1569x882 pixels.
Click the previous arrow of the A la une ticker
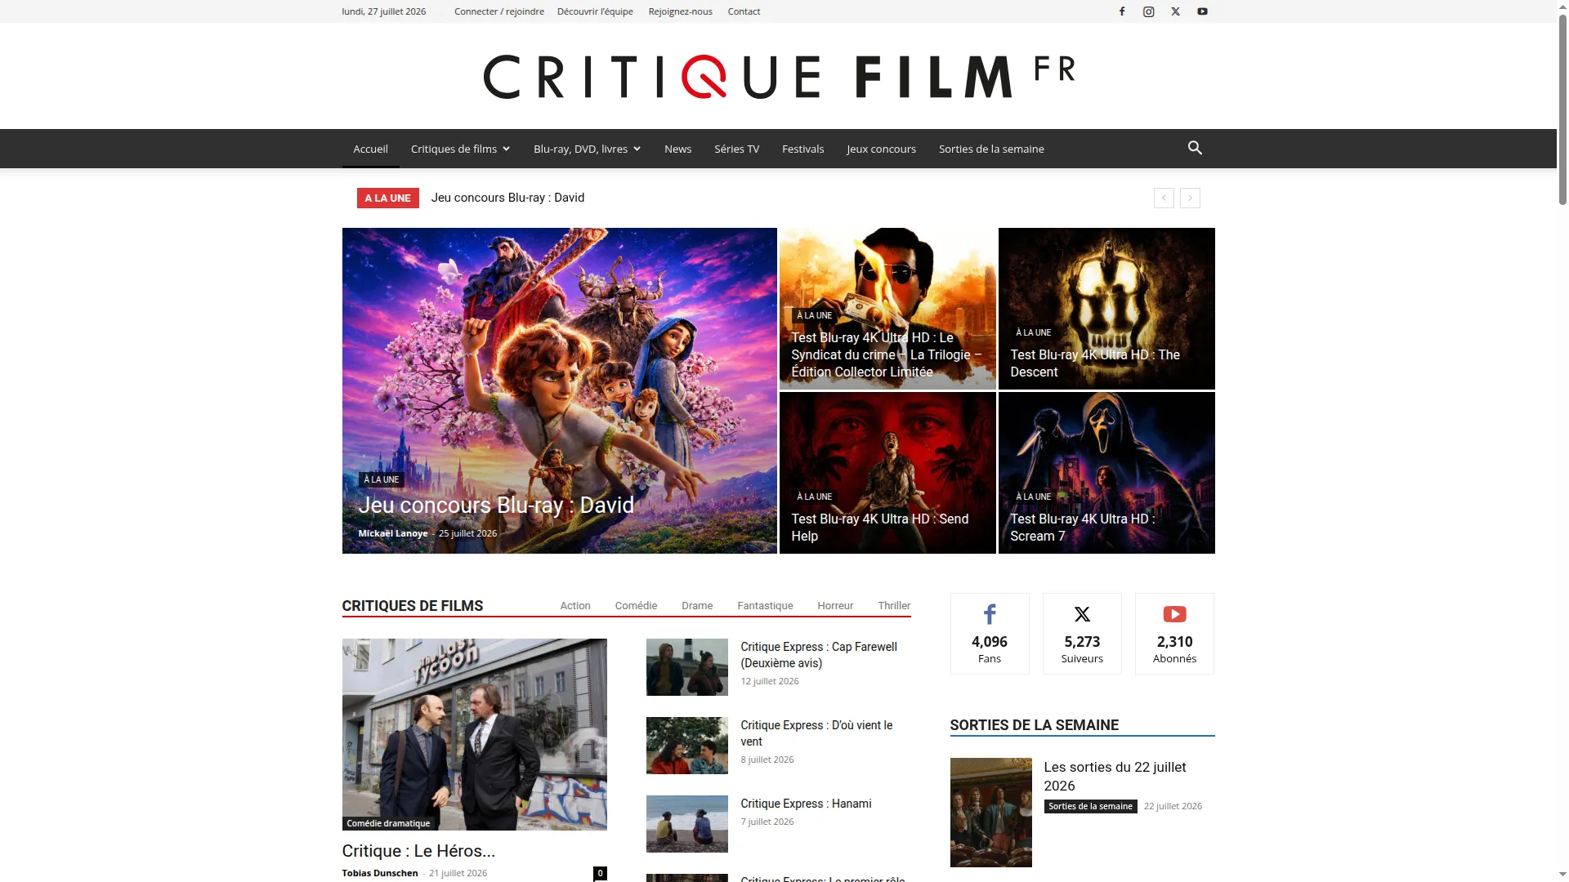1164,198
